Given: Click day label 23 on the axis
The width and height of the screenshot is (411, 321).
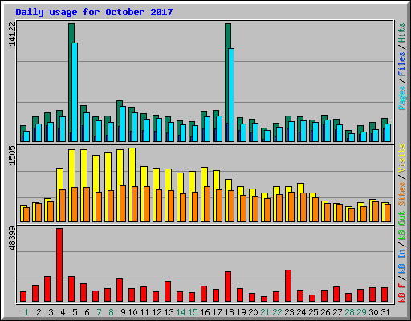Looking at the screenshot, I should tap(289, 312).
